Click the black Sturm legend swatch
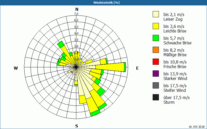Viewport: 207px width, 129px height. (156, 97)
